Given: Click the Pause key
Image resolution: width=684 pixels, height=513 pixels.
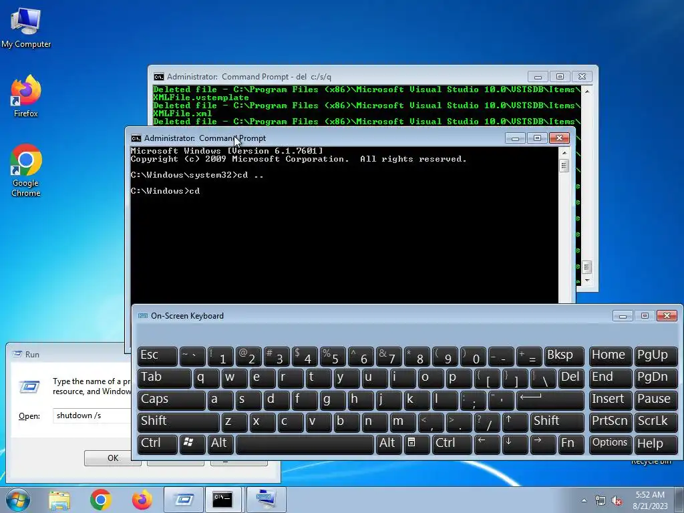Looking at the screenshot, I should click(656, 400).
